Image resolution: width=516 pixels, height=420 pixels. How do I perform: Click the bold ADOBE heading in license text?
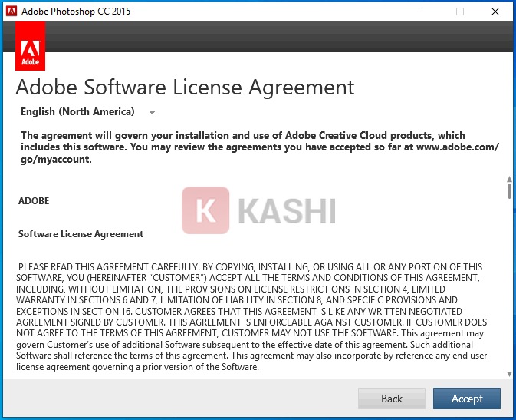click(34, 201)
